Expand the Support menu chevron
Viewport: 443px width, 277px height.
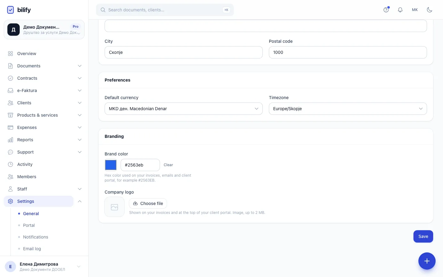pyautogui.click(x=80, y=152)
